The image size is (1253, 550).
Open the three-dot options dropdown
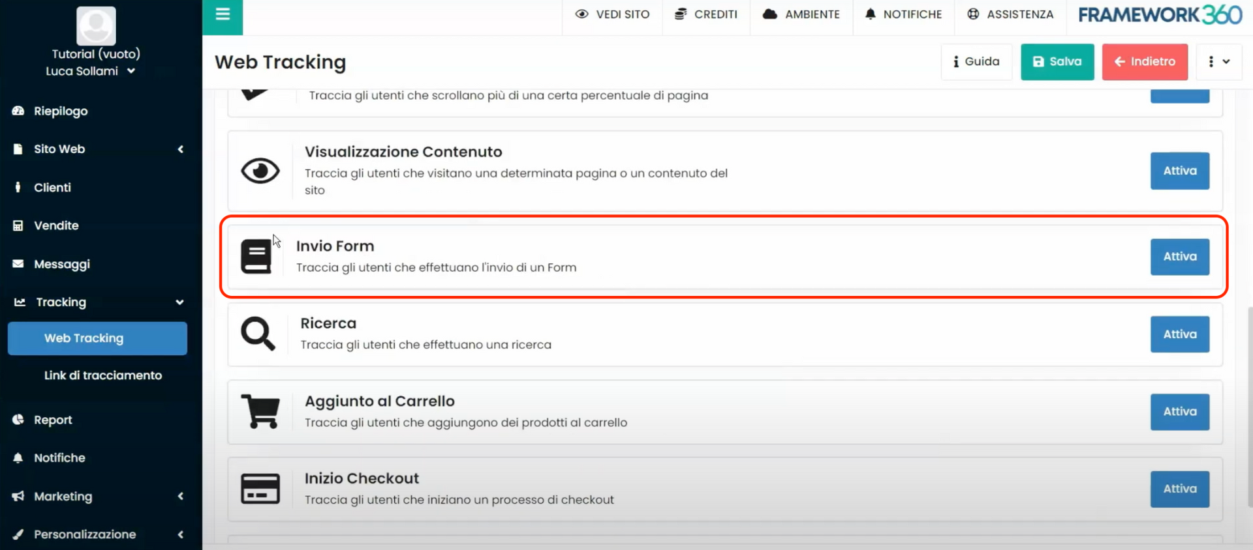[1218, 62]
